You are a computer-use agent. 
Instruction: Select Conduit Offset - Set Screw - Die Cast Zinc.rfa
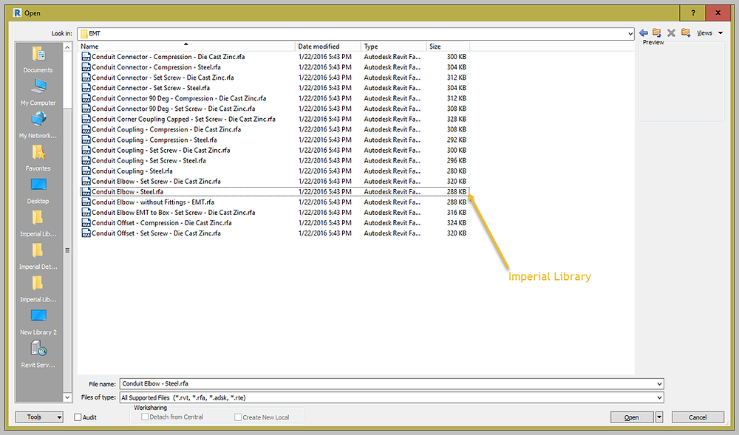tap(156, 233)
